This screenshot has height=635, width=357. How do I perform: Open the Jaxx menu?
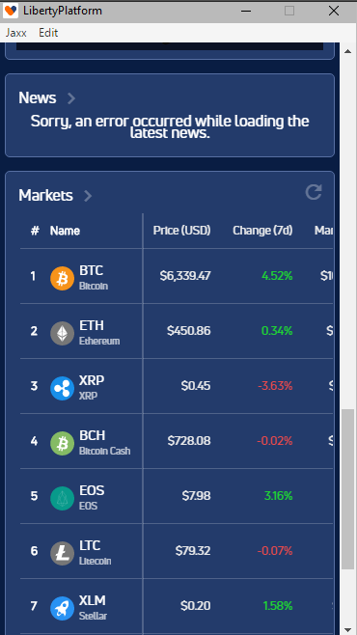16,33
